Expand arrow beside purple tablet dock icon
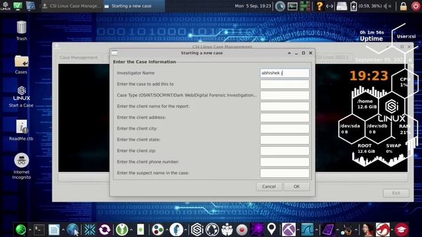This screenshot has height=237, width=422. tap(337, 230)
